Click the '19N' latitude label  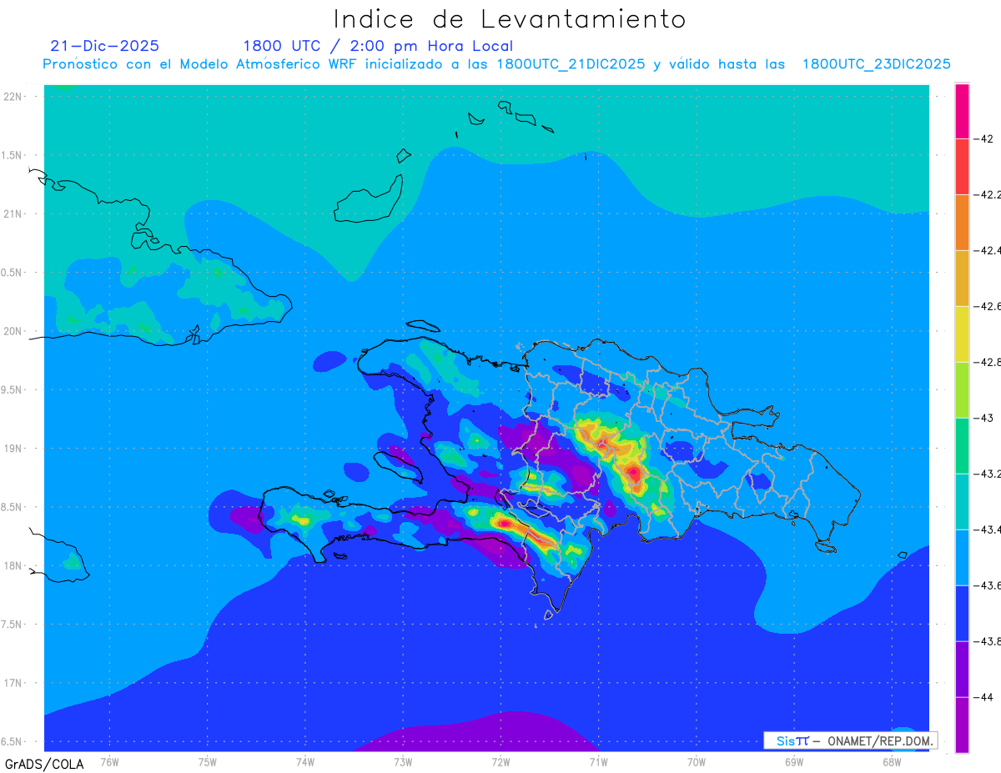(x=14, y=449)
